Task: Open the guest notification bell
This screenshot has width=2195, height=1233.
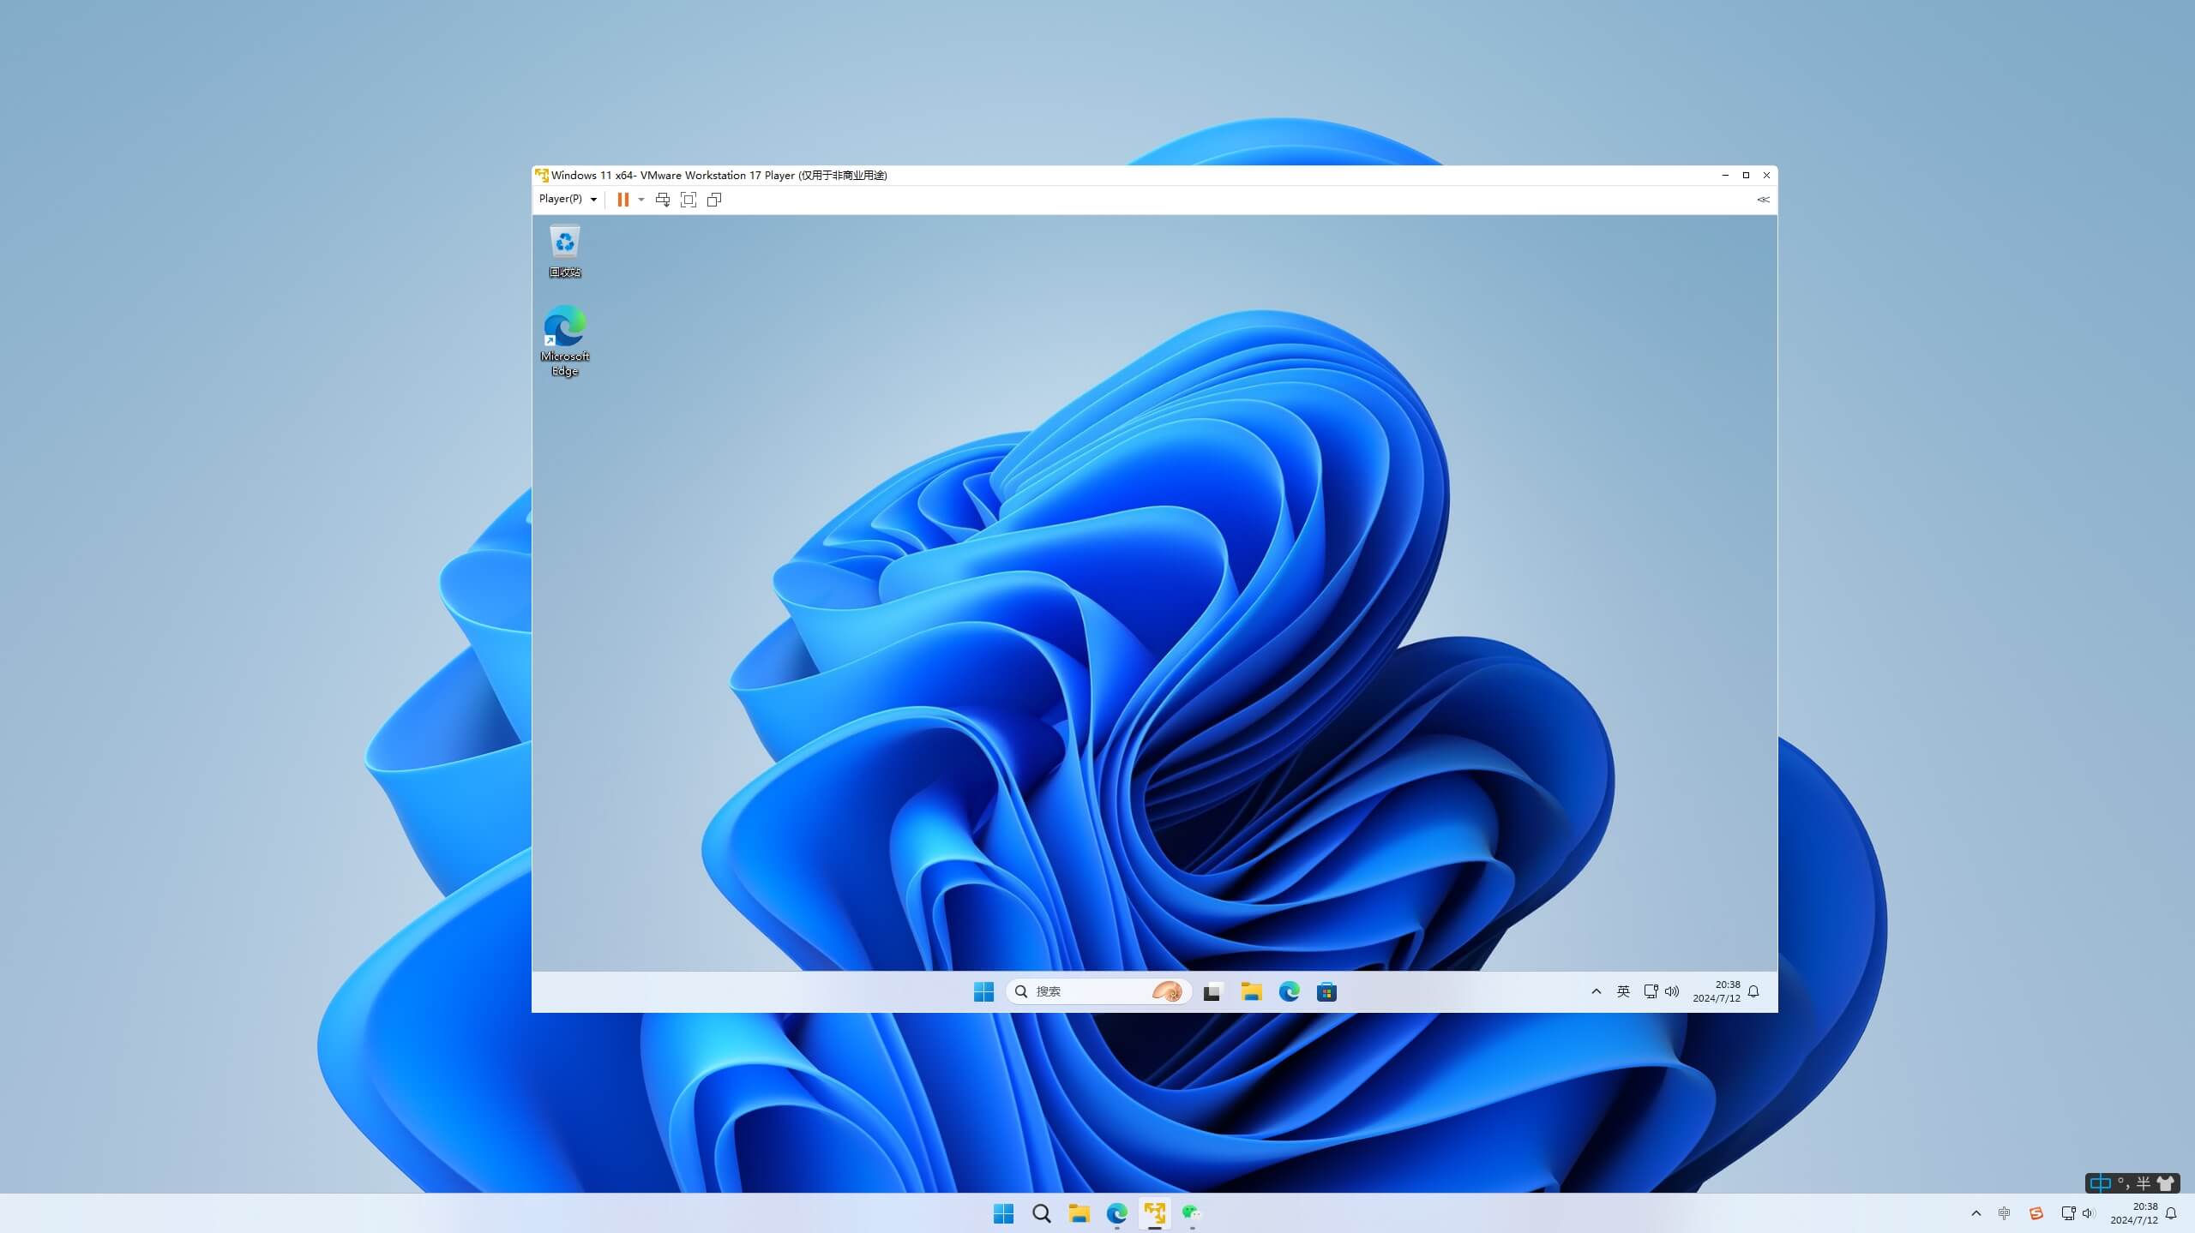Action: pyautogui.click(x=1753, y=991)
